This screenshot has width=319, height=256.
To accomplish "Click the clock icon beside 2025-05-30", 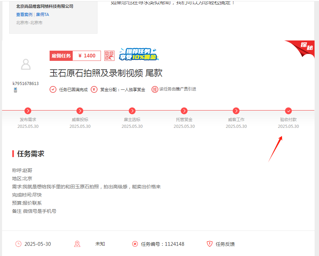I will click(18, 244).
